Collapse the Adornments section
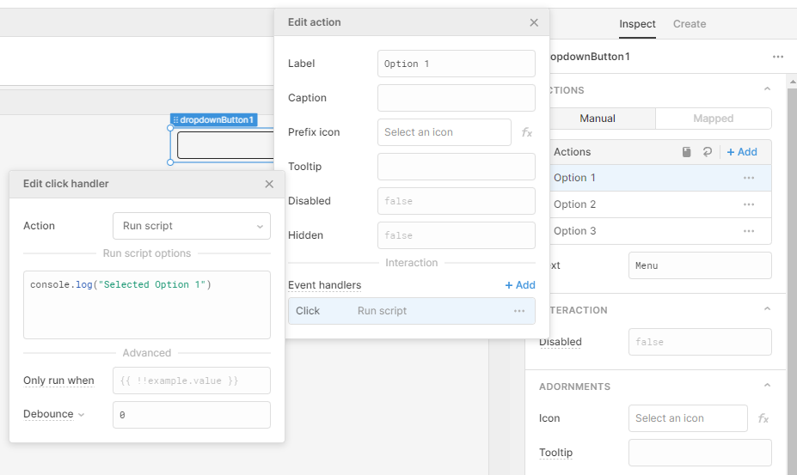 [767, 387]
